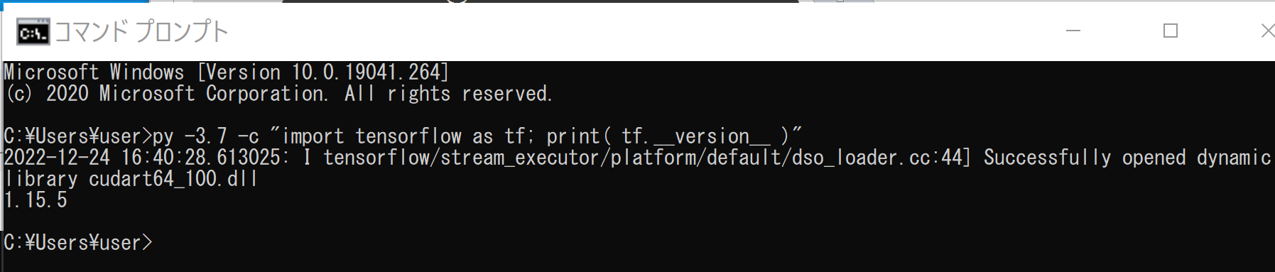Maximize the コマンド プロンプト window
The height and width of the screenshot is (272, 1275).
[x=1171, y=31]
